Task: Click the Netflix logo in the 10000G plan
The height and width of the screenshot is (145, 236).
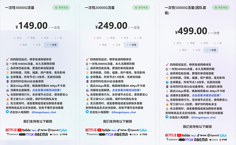Action: pos(11,130)
